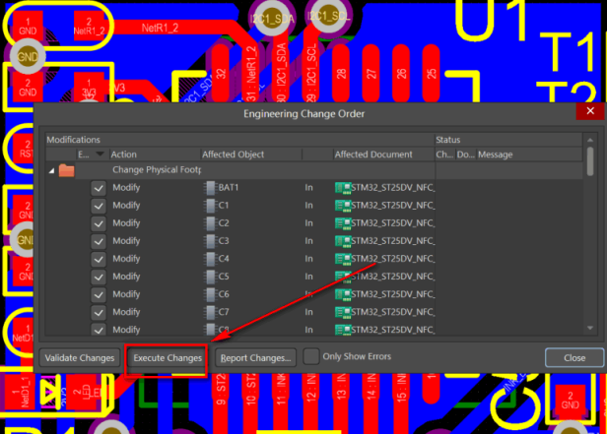The height and width of the screenshot is (434, 607).
Task: Click the Affected Document column header
Action: tap(378, 155)
